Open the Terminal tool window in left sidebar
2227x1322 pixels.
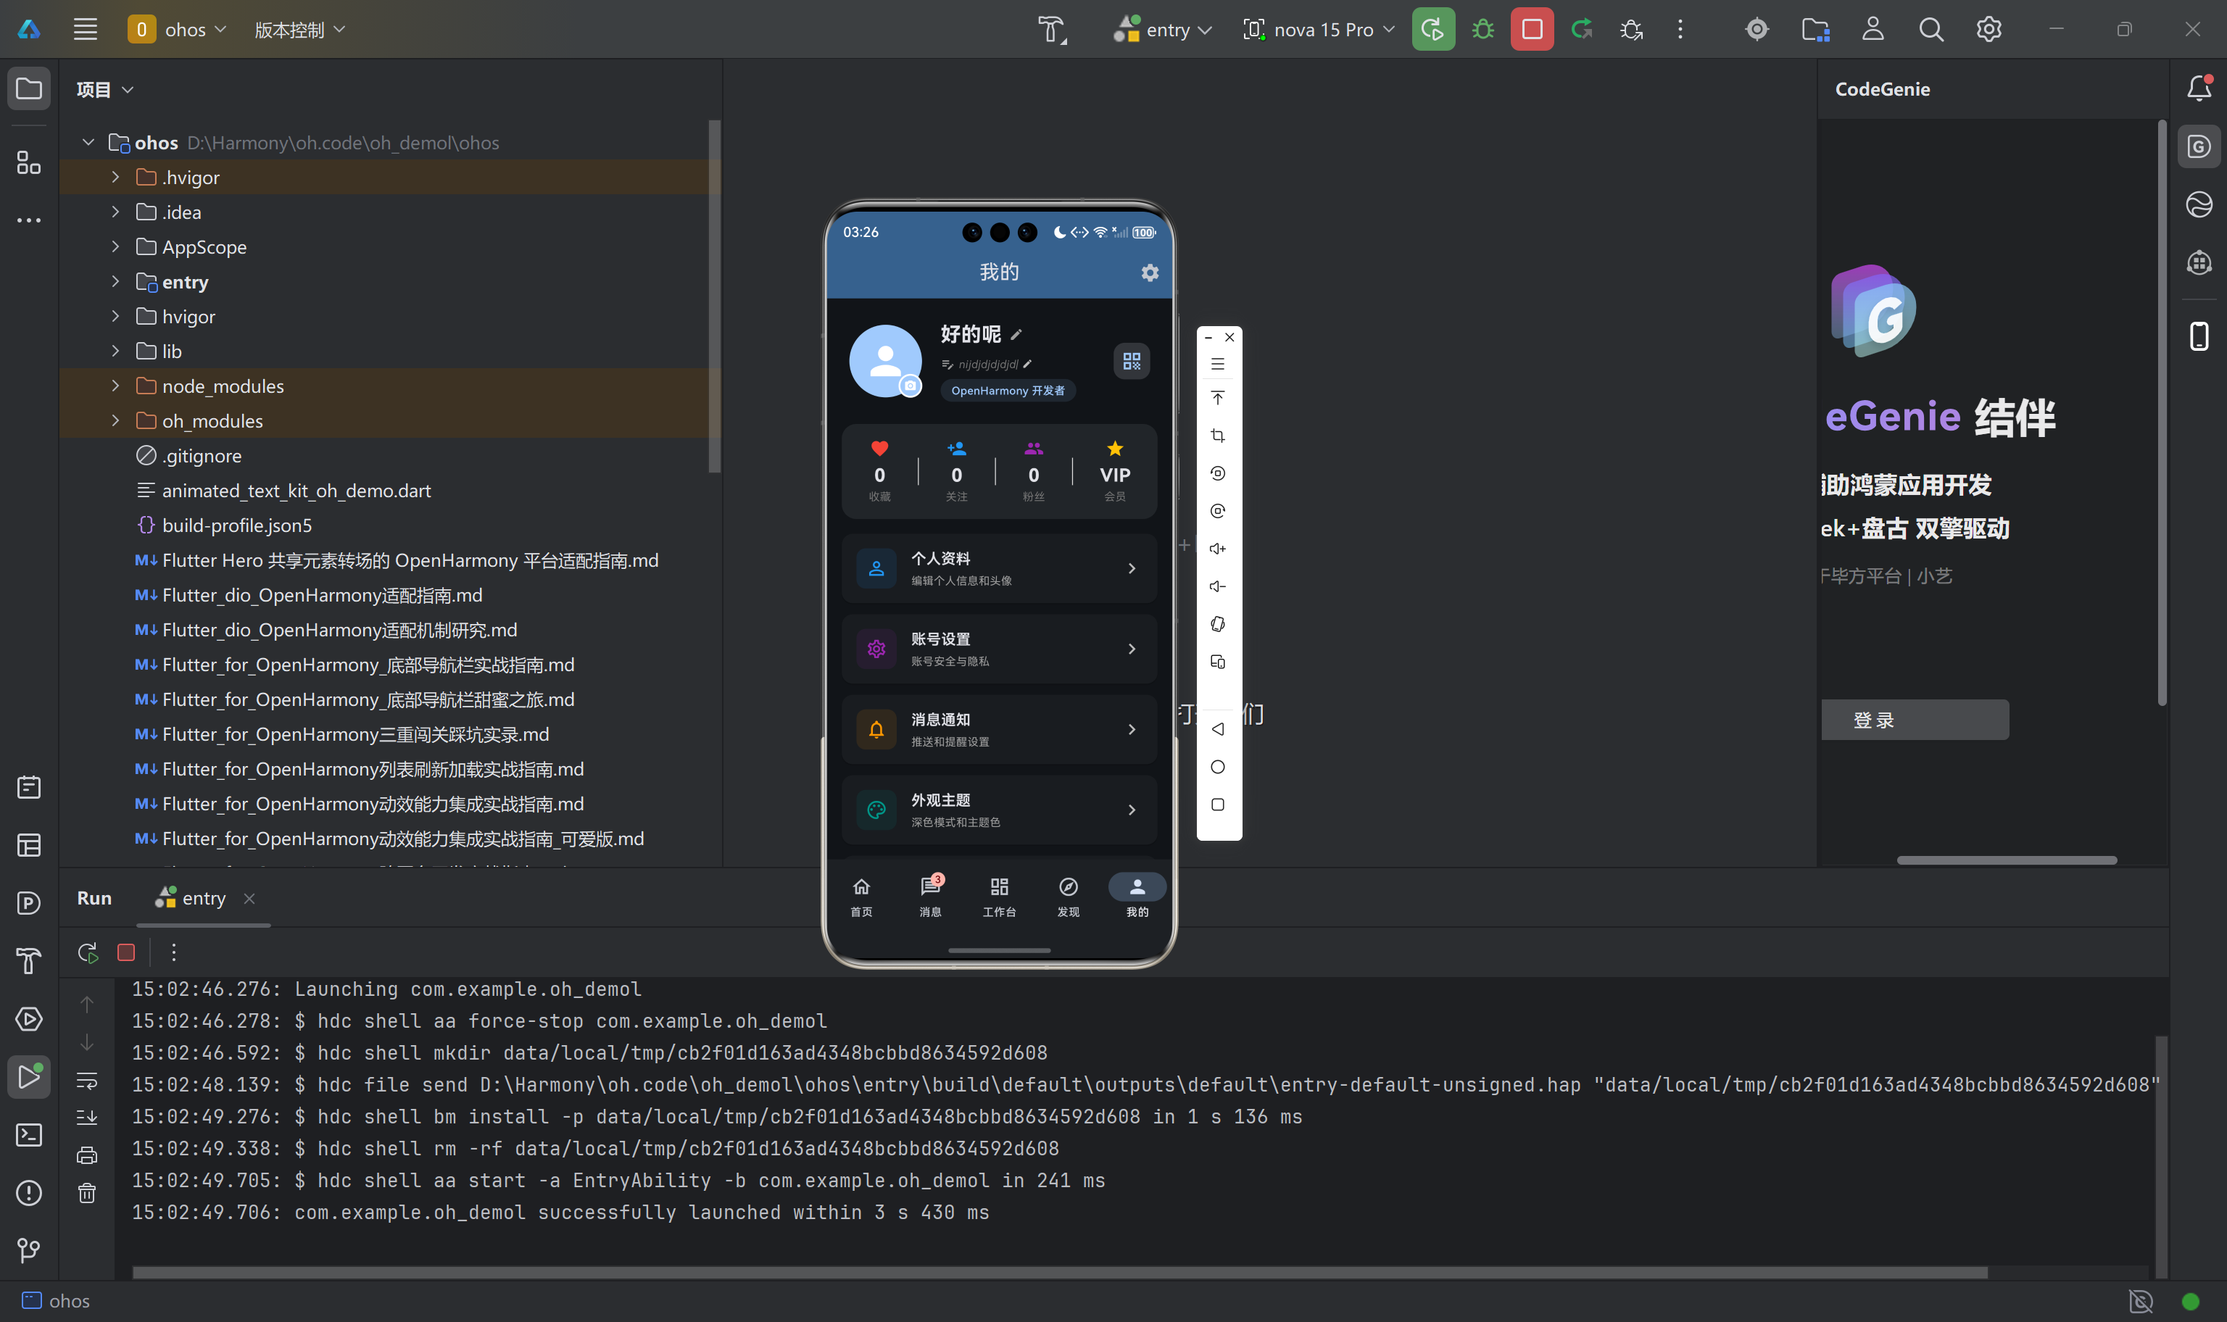(28, 1134)
